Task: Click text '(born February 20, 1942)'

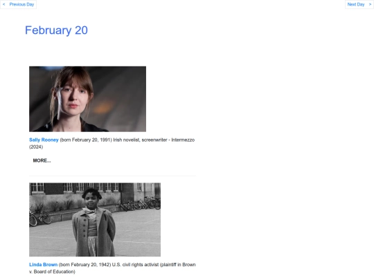Action: 84,265
